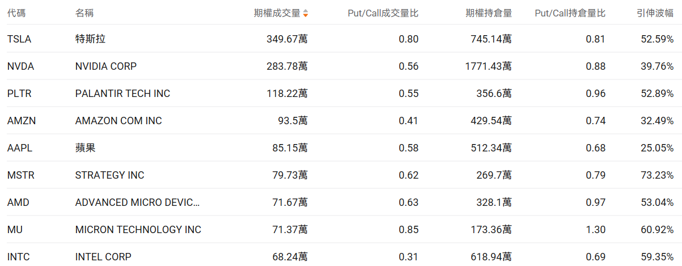The image size is (682, 266).
Task: Click the sort arrow icon beside 期權成交量
Action: [x=306, y=13]
